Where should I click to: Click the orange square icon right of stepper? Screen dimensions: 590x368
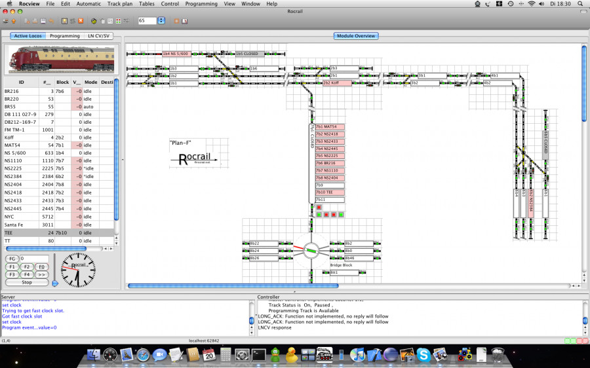click(x=176, y=21)
